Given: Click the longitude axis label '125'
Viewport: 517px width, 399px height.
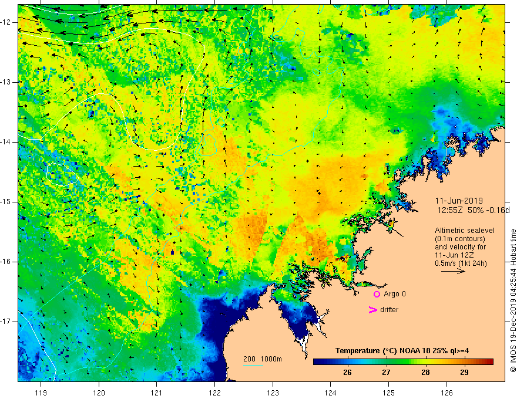Looking at the screenshot, I should point(389,393).
